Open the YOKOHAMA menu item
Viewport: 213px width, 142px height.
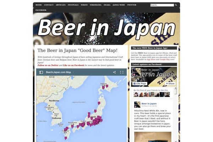pos(95,5)
